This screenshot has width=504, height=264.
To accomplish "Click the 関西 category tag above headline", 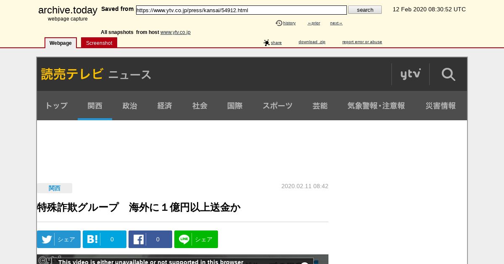I will click(x=55, y=188).
